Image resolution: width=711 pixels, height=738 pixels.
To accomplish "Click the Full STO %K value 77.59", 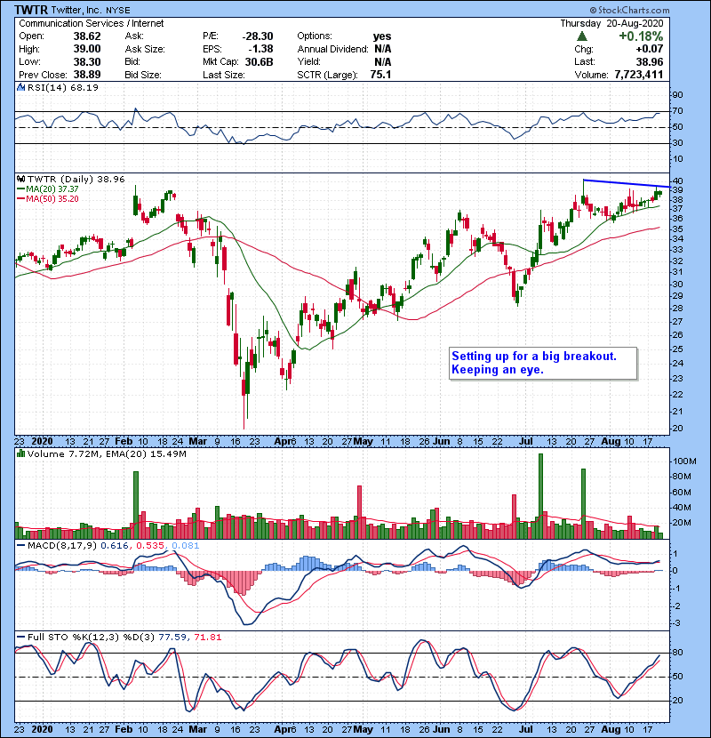I will point(172,637).
